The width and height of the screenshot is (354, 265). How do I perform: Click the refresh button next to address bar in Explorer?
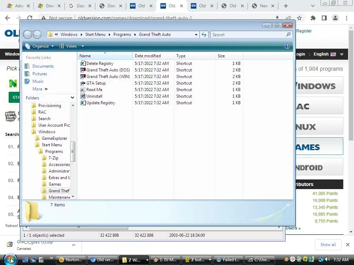[204, 35]
